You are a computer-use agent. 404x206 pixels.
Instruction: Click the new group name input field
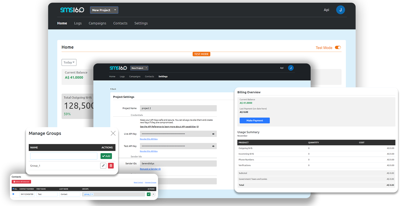(64, 156)
